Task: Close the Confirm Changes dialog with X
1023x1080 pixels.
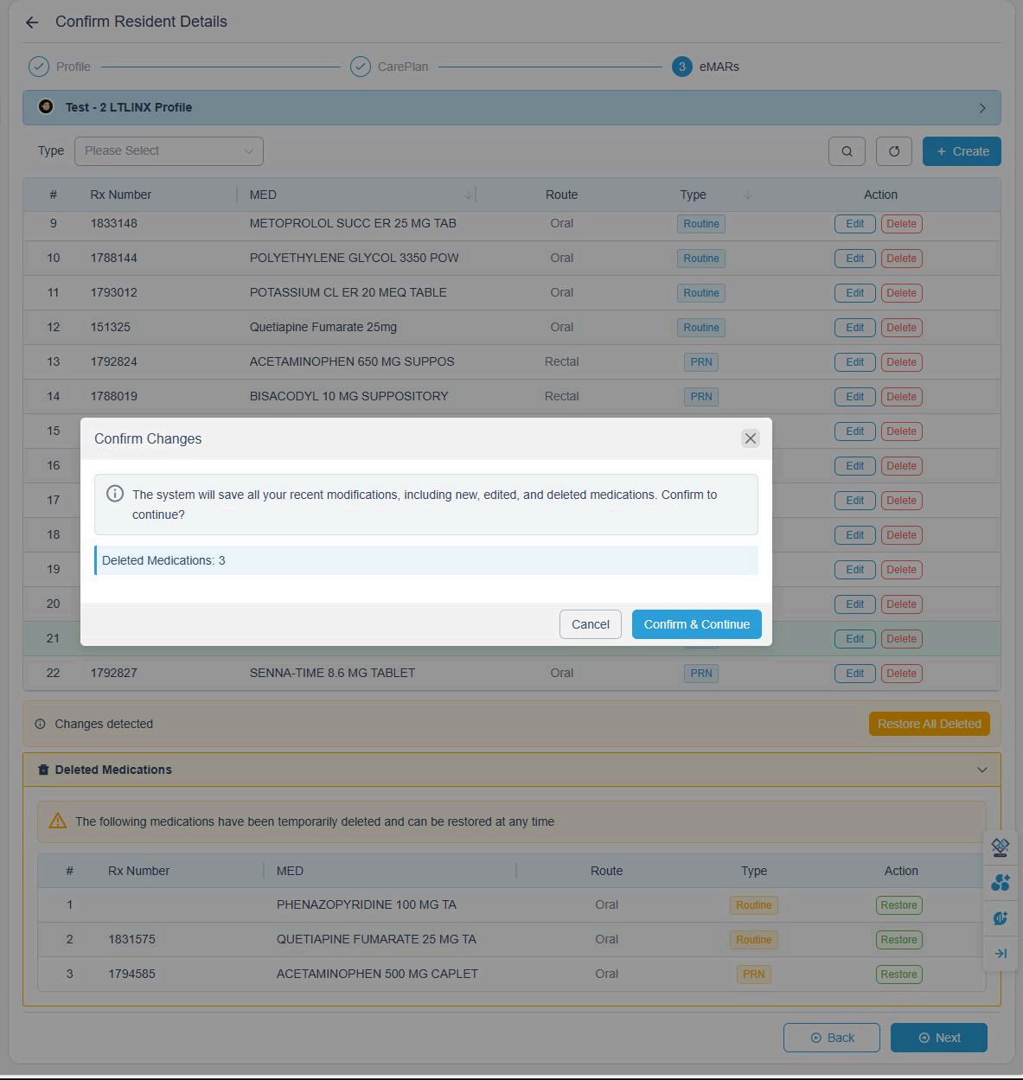Action: point(750,438)
